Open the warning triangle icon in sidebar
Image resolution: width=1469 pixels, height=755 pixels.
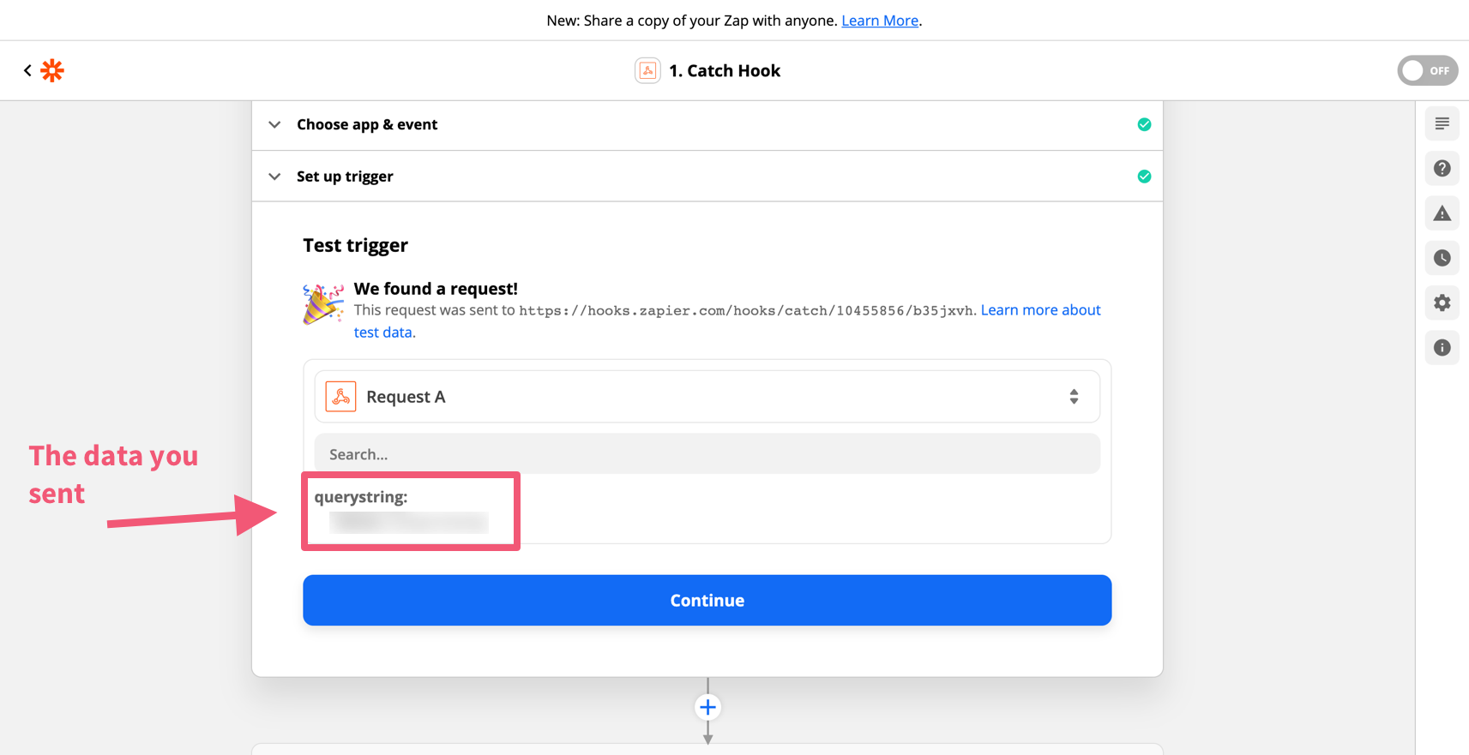point(1442,213)
